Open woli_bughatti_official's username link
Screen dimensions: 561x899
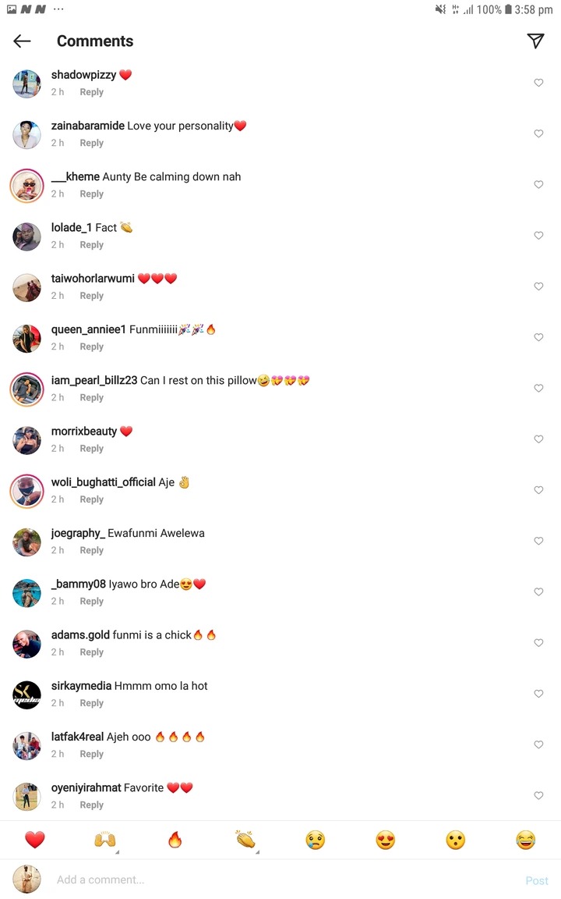pyautogui.click(x=103, y=482)
